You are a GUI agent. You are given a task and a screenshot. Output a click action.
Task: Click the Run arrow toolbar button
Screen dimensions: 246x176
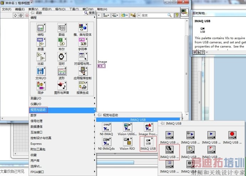(x=15, y=15)
